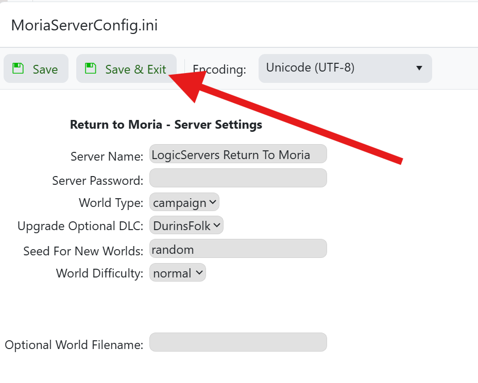Expand the World Type campaign dropdown

point(184,203)
